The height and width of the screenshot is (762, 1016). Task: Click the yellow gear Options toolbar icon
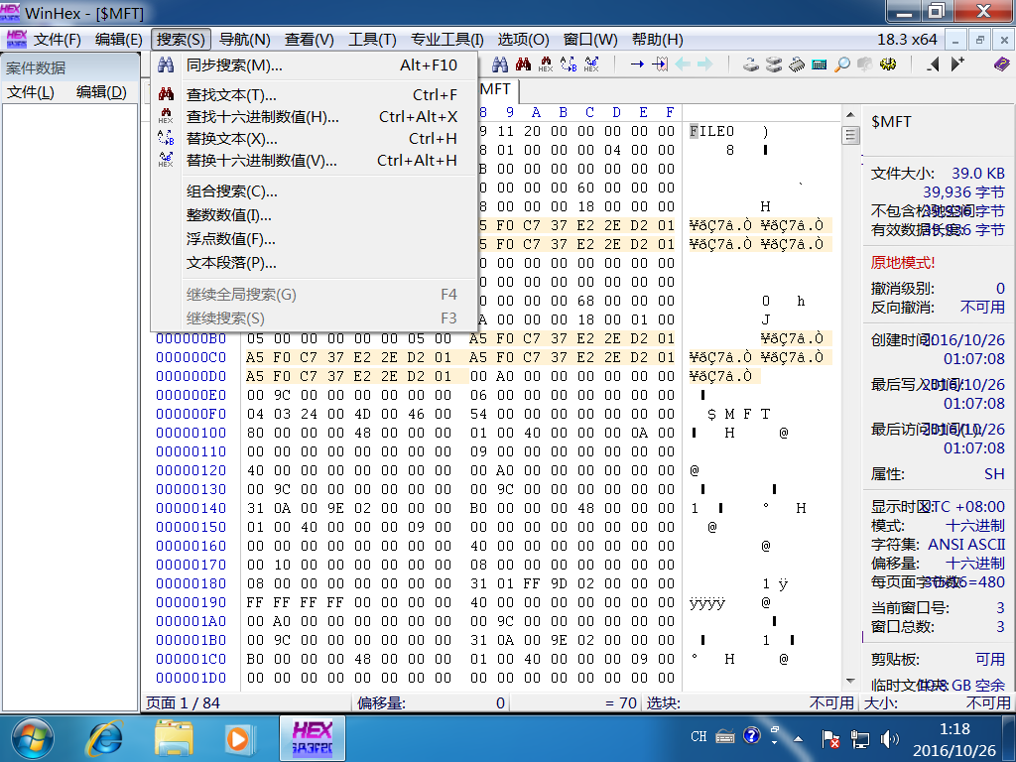click(x=888, y=64)
